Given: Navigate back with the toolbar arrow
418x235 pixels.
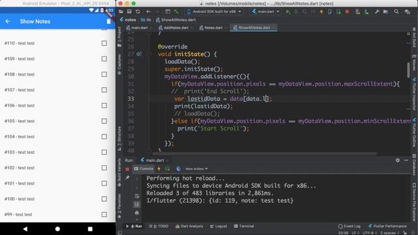Looking at the screenshot, I should (x=148, y=12).
